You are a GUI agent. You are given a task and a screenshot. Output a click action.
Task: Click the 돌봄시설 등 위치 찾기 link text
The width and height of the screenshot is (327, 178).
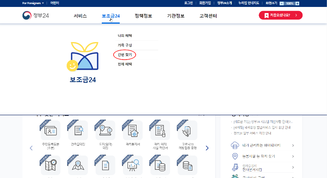[259, 156]
